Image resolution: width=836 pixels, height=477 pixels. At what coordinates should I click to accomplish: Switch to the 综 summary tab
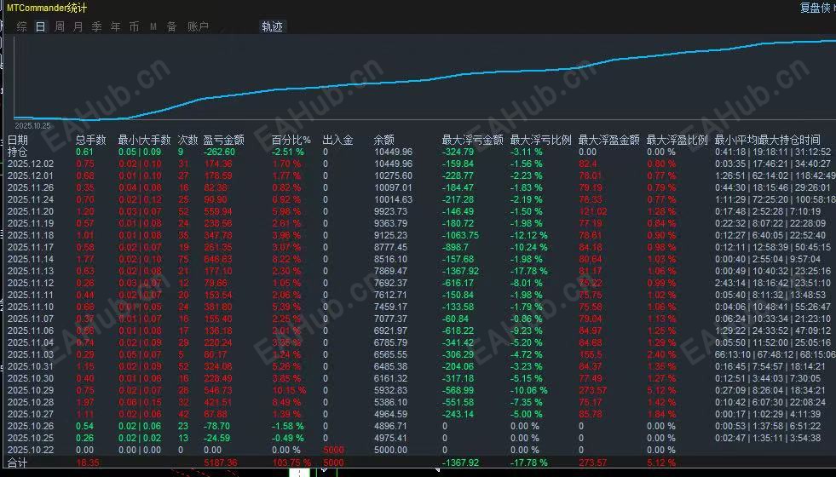22,26
